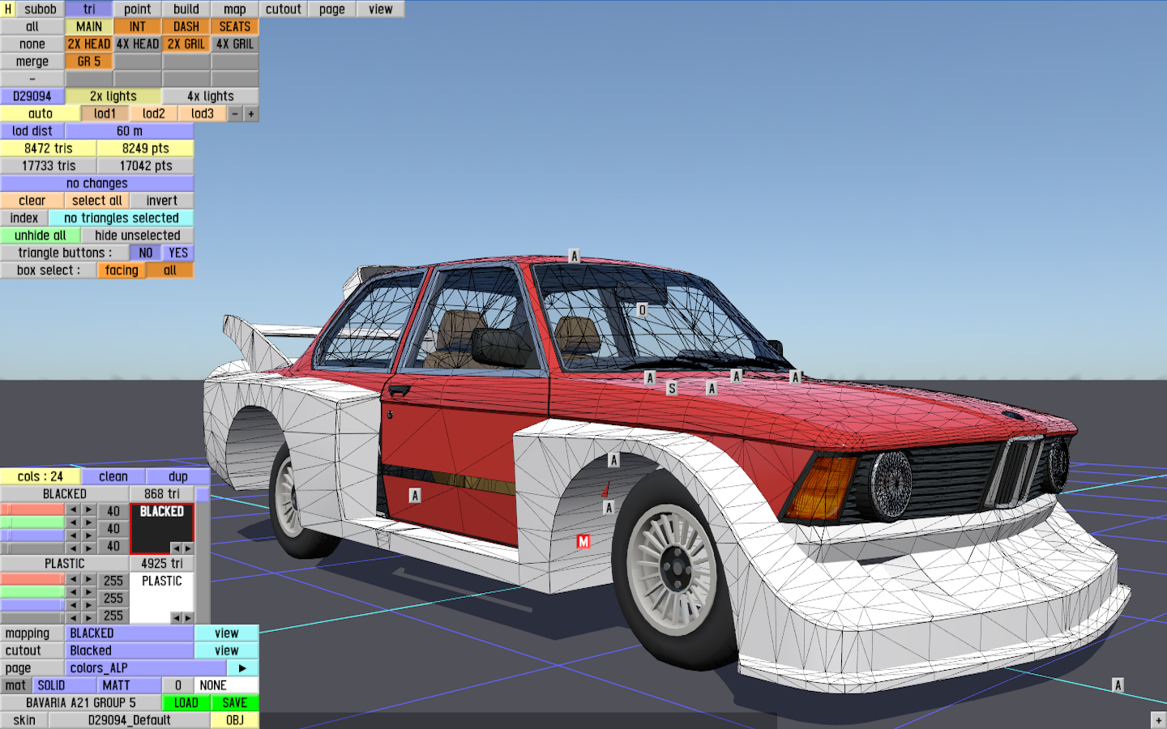Screen dimensions: 1167x729
Task: Select the black BLACKED colour swatch
Action: point(162,528)
